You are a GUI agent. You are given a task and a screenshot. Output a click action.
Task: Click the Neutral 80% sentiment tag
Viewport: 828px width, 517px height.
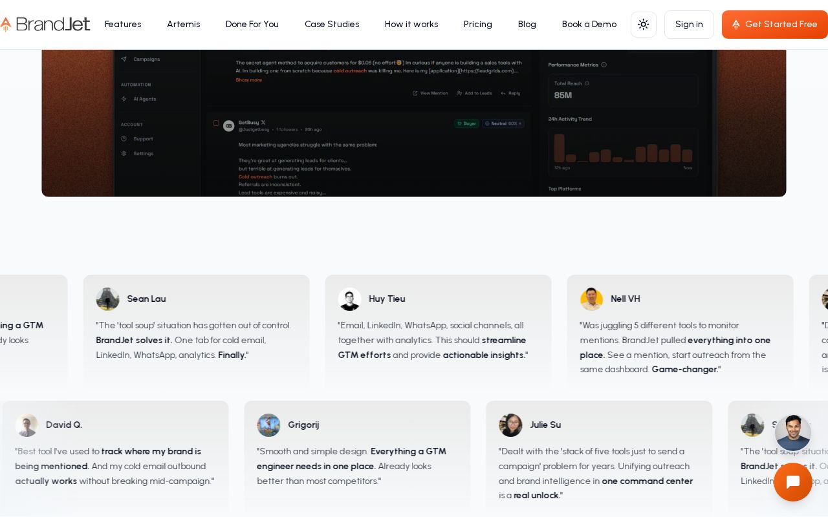point(503,123)
